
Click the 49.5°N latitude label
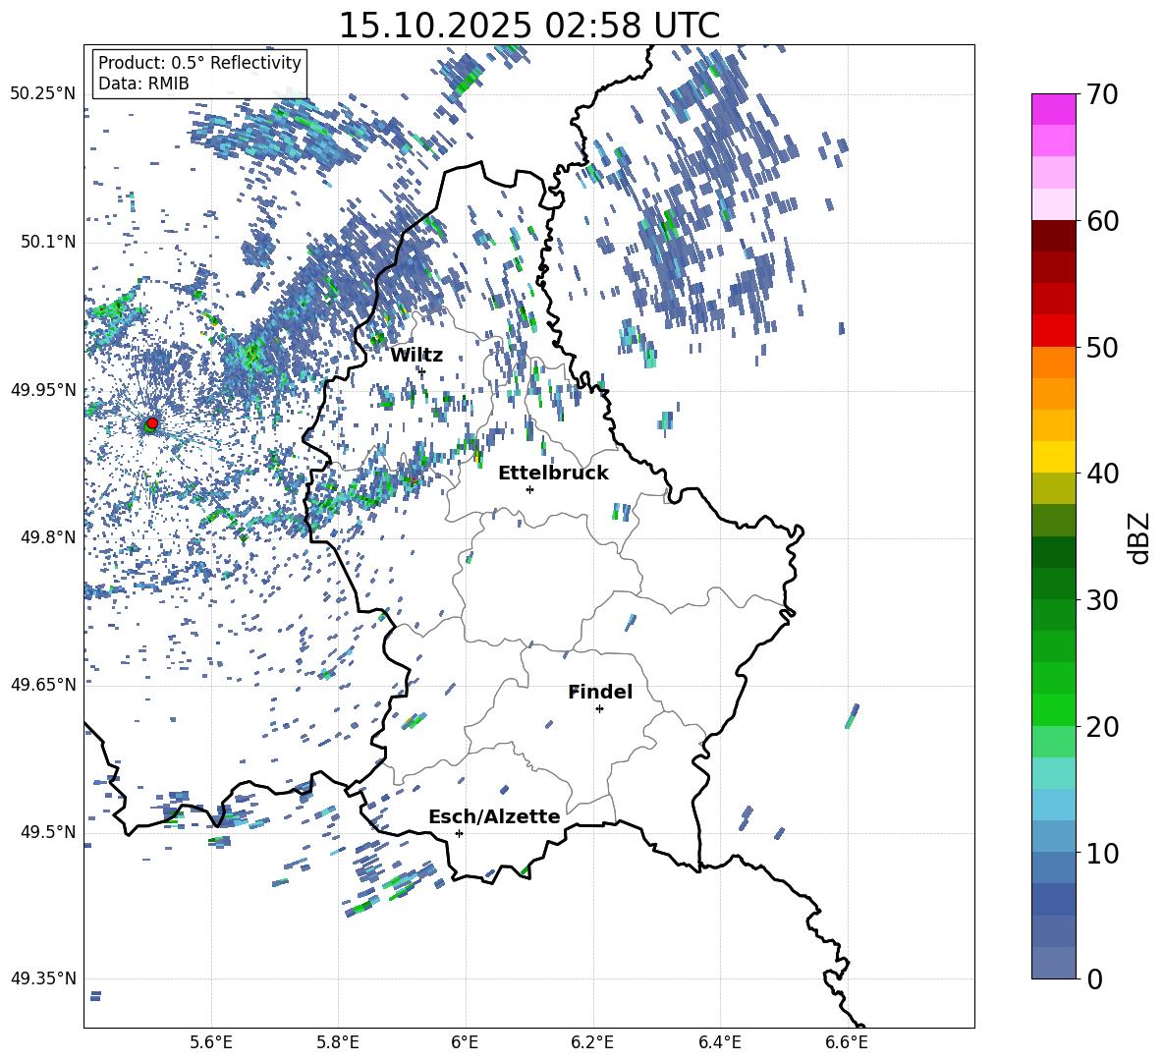point(48,831)
